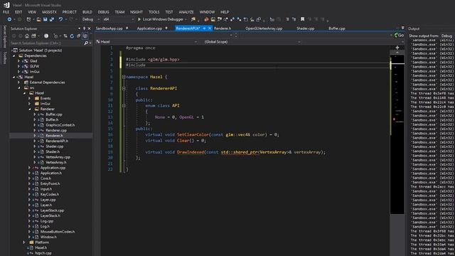The width and height of the screenshot is (455, 256).
Task: Click Collapse All icon in Solution Explorer
Action: click(78, 36)
